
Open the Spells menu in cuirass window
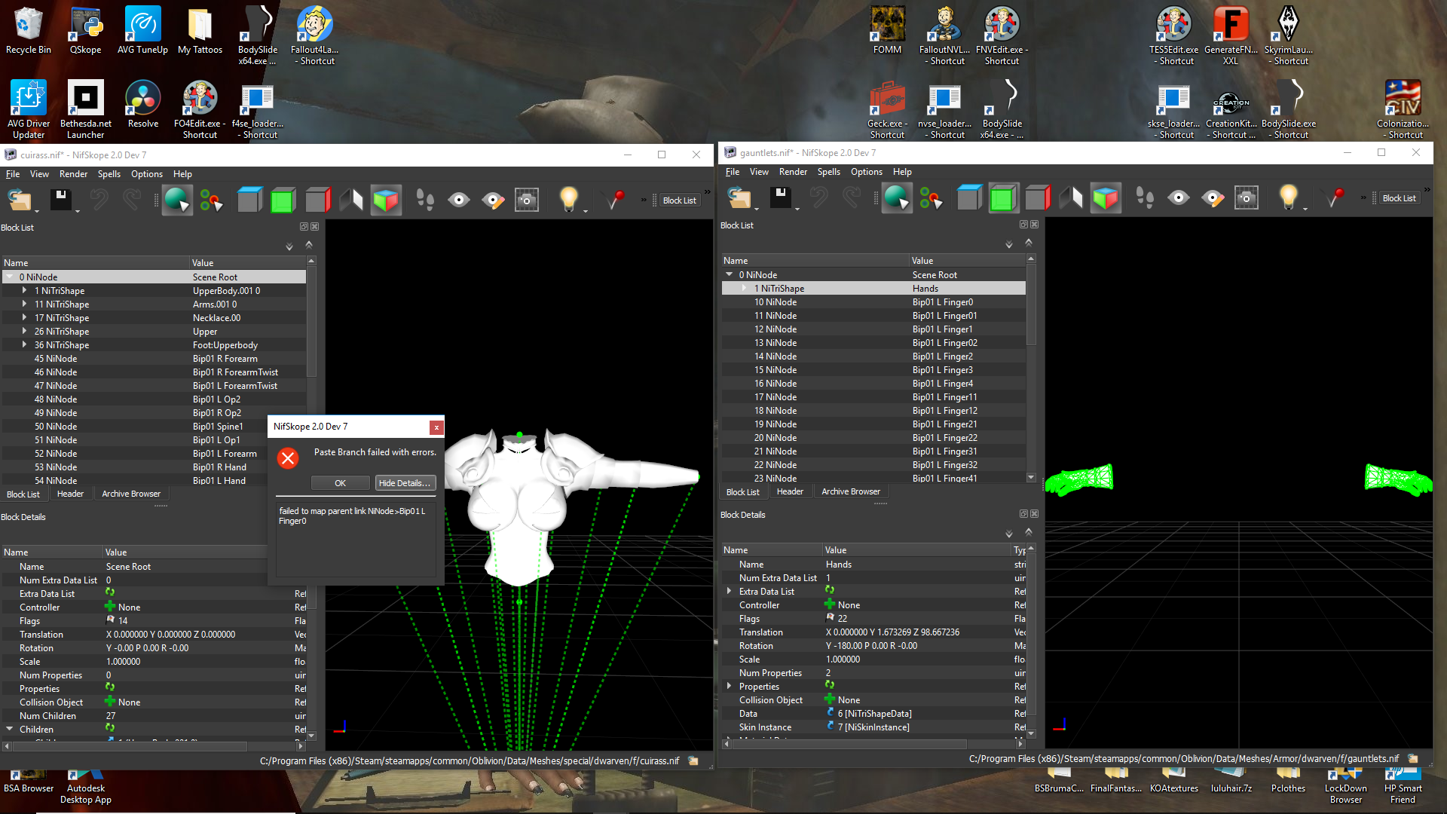pos(109,174)
